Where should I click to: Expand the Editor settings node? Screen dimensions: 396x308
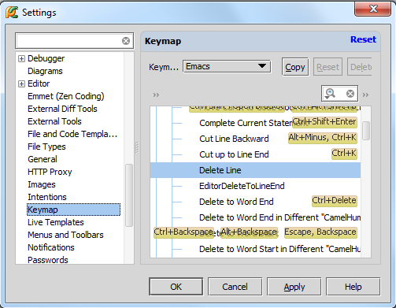click(x=21, y=83)
